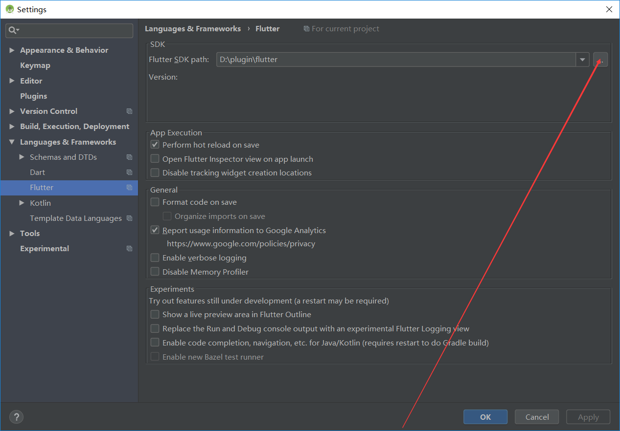
Task: Open the Google privacy policy link
Action: [241, 244]
